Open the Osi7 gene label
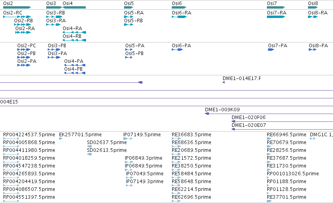Viewport: 333px width, 203px height. click(x=272, y=4)
